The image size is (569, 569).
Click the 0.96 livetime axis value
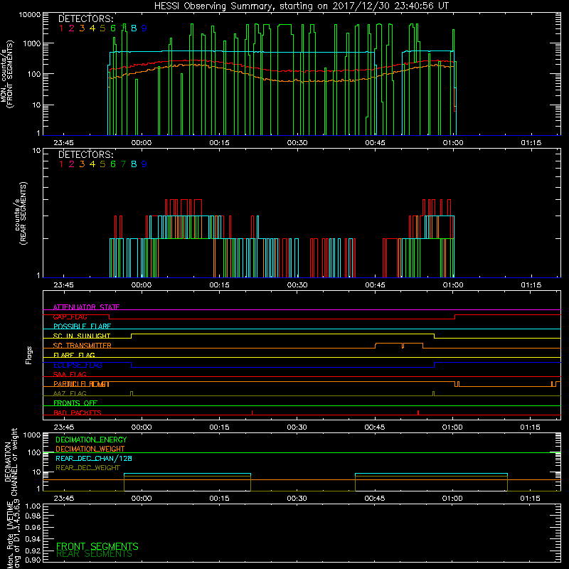coord(33,528)
